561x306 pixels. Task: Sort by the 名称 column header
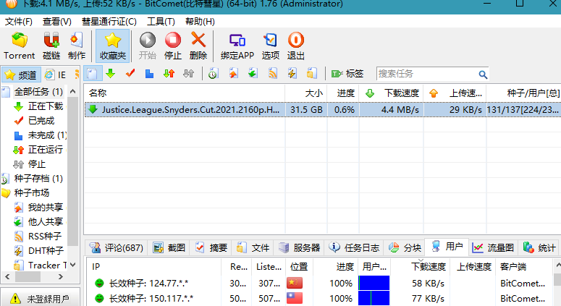click(185, 93)
